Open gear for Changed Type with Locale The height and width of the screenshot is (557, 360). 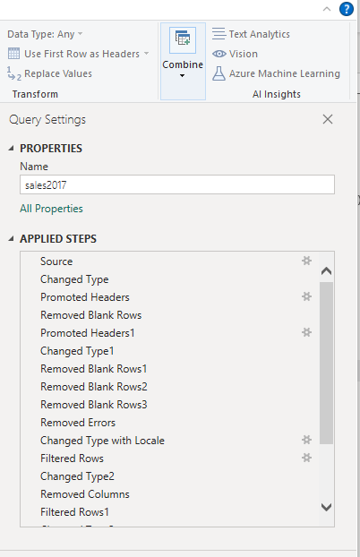click(306, 440)
